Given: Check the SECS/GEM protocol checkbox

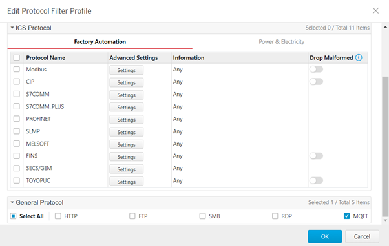Looking at the screenshot, I should [x=17, y=168].
